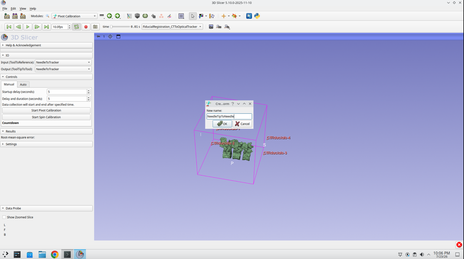Image resolution: width=464 pixels, height=259 pixels.
Task: Click the module search magnifier icon
Action: coord(48,16)
